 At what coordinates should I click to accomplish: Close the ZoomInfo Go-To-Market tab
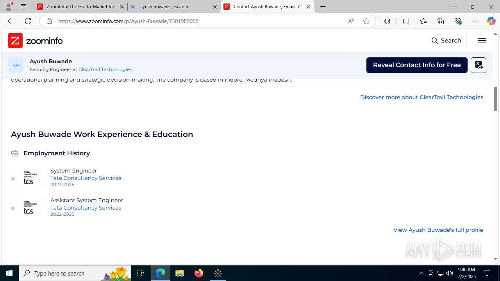121,7
